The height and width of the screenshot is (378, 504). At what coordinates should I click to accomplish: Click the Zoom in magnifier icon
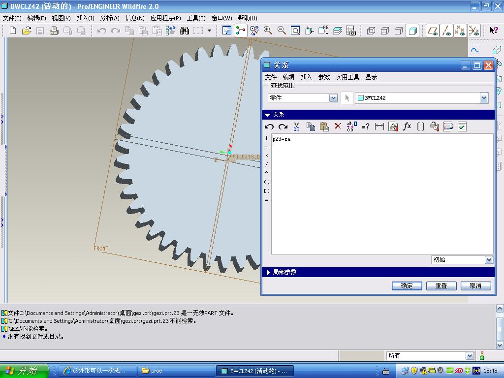pyautogui.click(x=268, y=31)
